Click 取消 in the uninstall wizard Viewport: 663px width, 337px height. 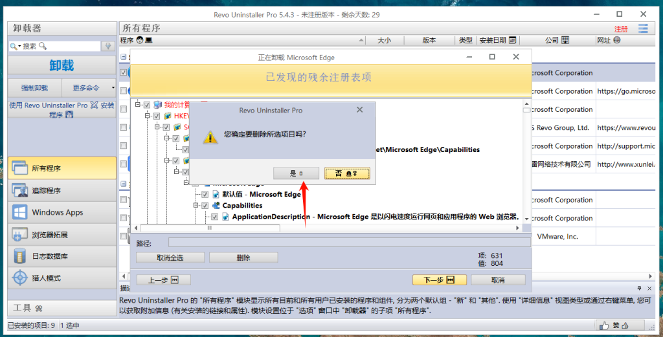coord(498,280)
